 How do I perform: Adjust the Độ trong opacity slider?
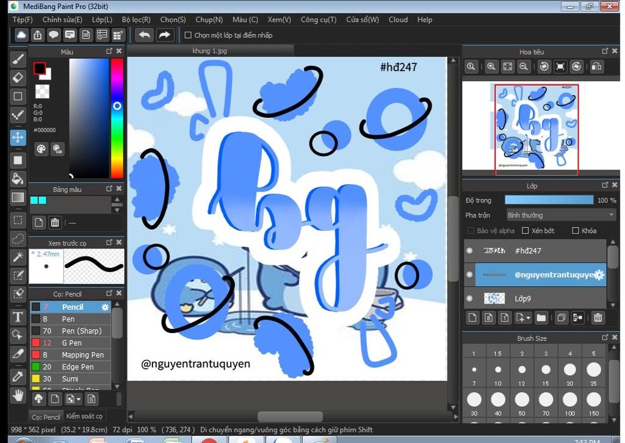[x=549, y=200]
